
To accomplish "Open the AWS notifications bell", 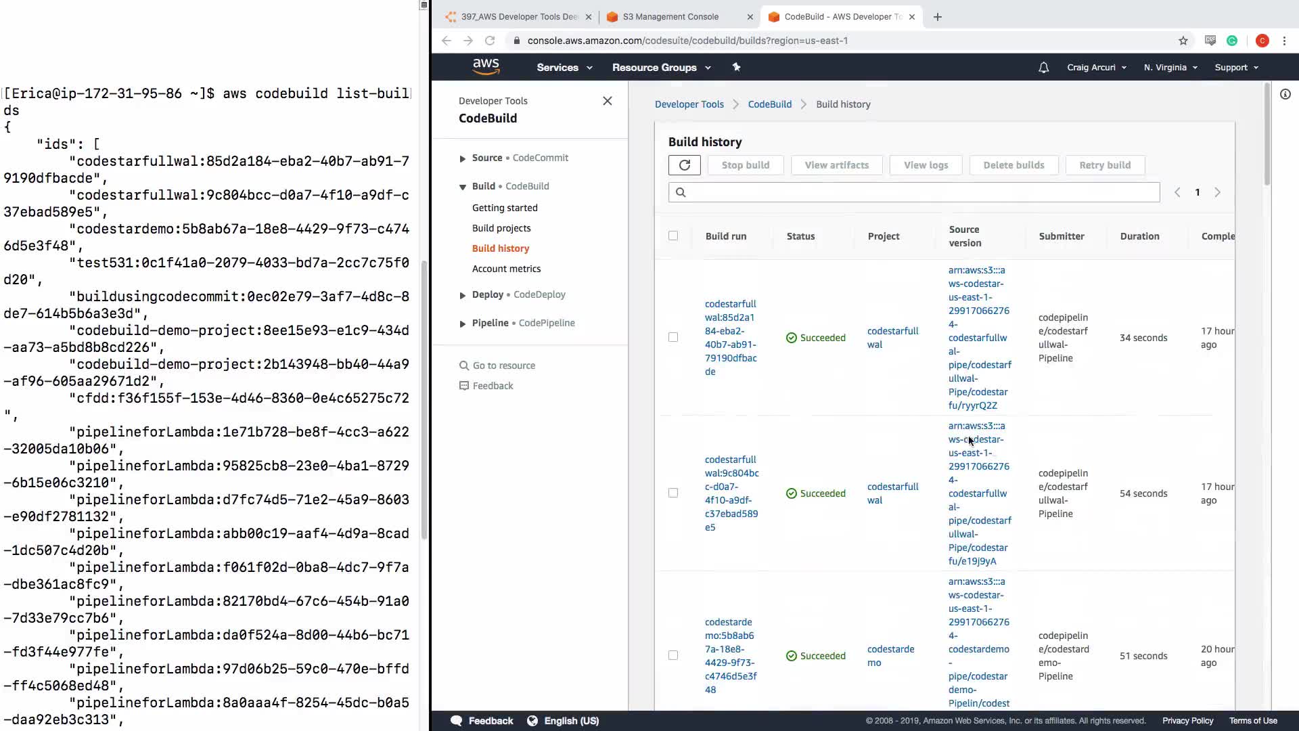I will point(1043,68).
